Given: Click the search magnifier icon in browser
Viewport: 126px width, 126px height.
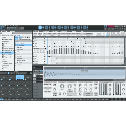Looking at the screenshot, I should [13, 33].
